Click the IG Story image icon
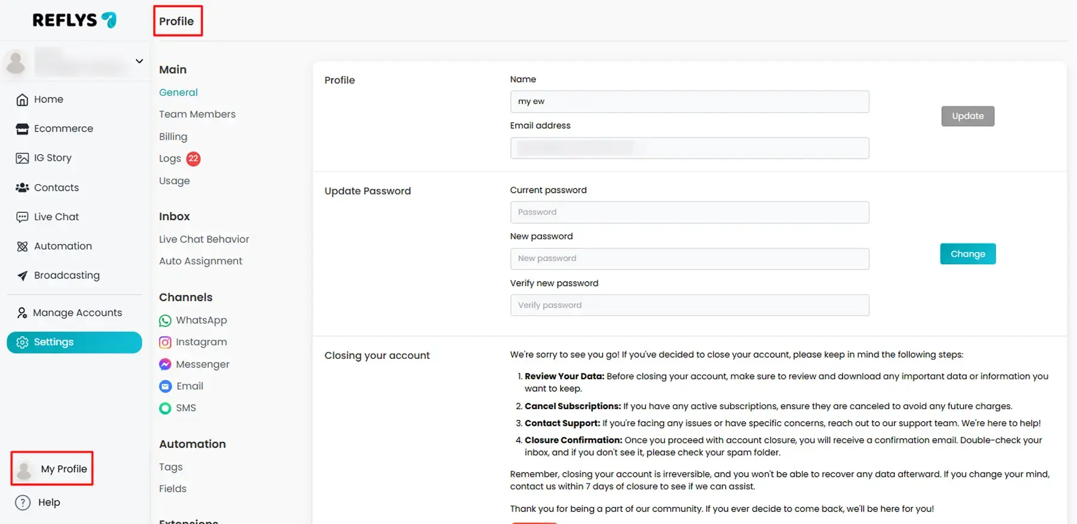 tap(22, 159)
